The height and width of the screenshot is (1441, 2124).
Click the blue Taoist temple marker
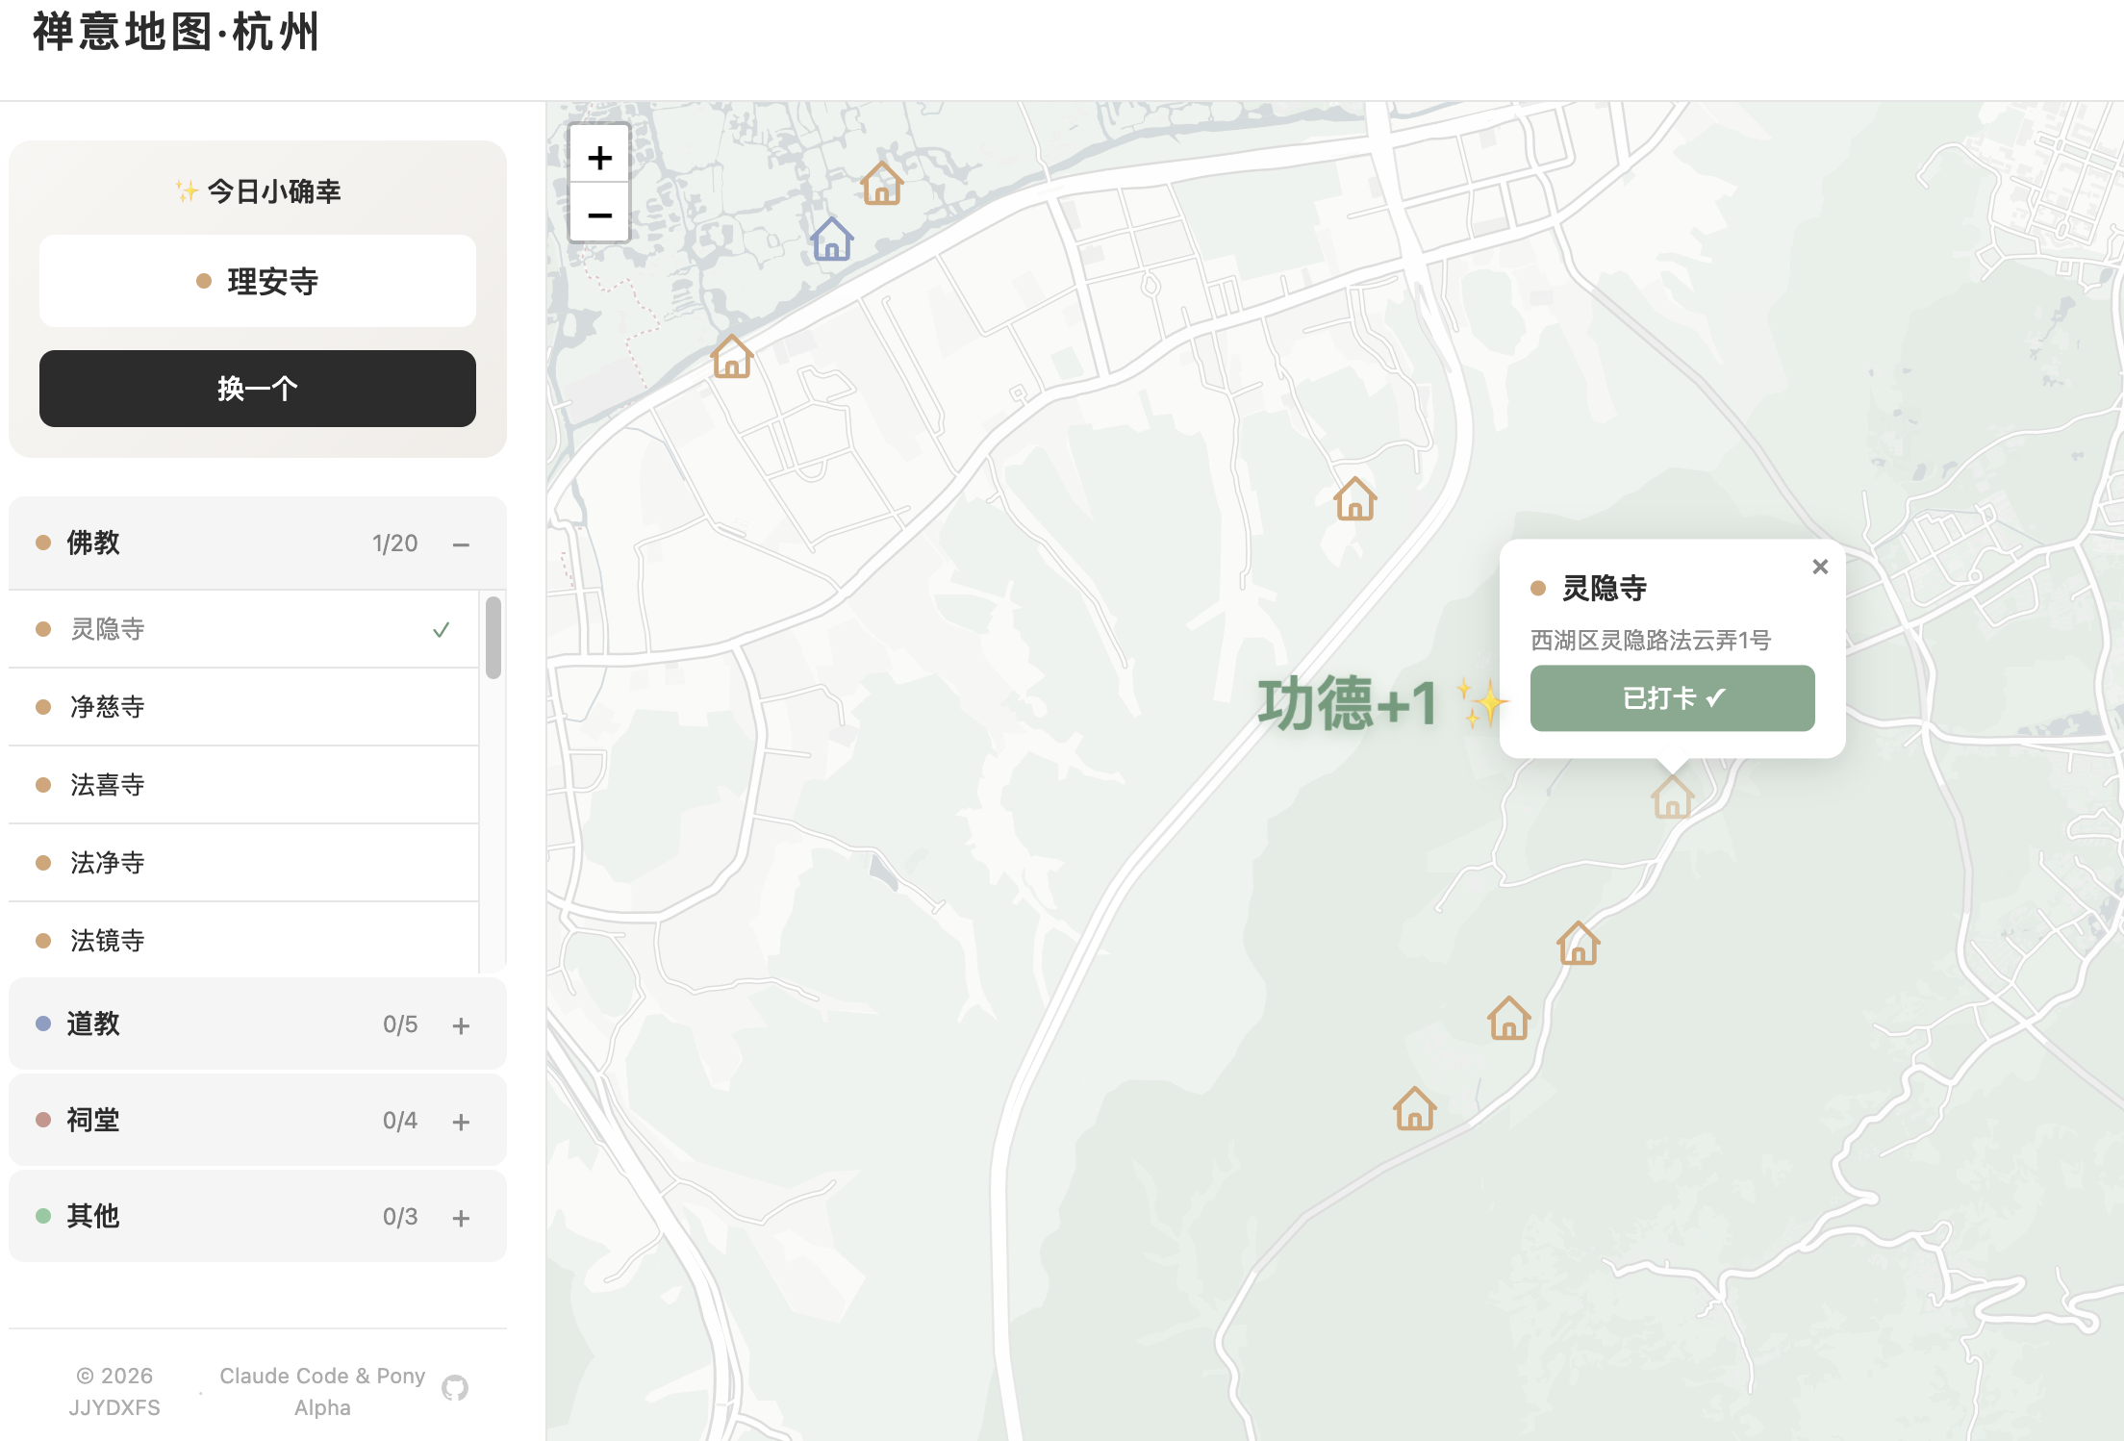tap(831, 240)
